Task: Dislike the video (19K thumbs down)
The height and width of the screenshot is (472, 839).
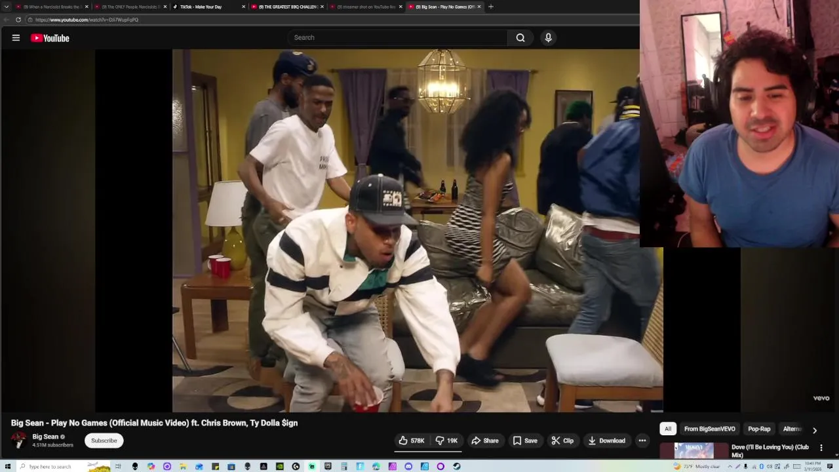Action: pos(447,441)
